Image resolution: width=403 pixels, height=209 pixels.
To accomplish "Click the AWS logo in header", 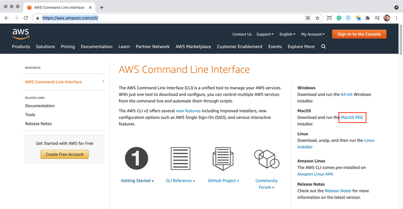I will point(21,34).
